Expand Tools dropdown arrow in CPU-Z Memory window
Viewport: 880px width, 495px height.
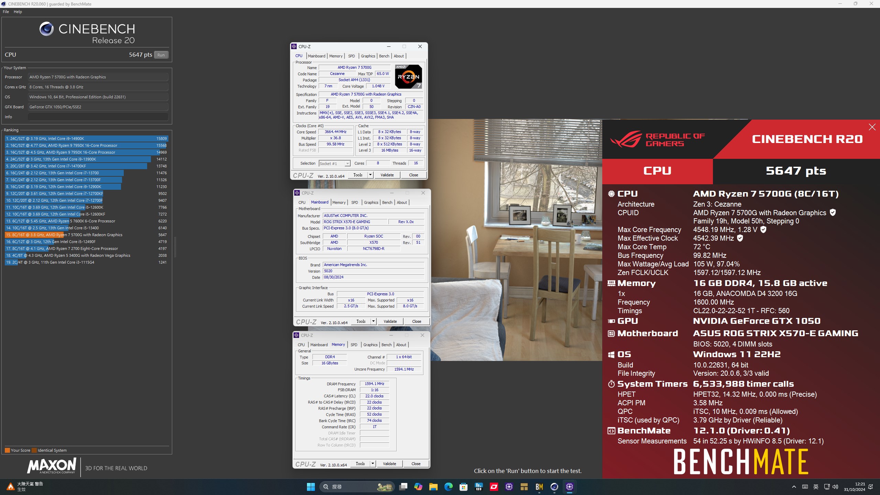click(x=373, y=464)
